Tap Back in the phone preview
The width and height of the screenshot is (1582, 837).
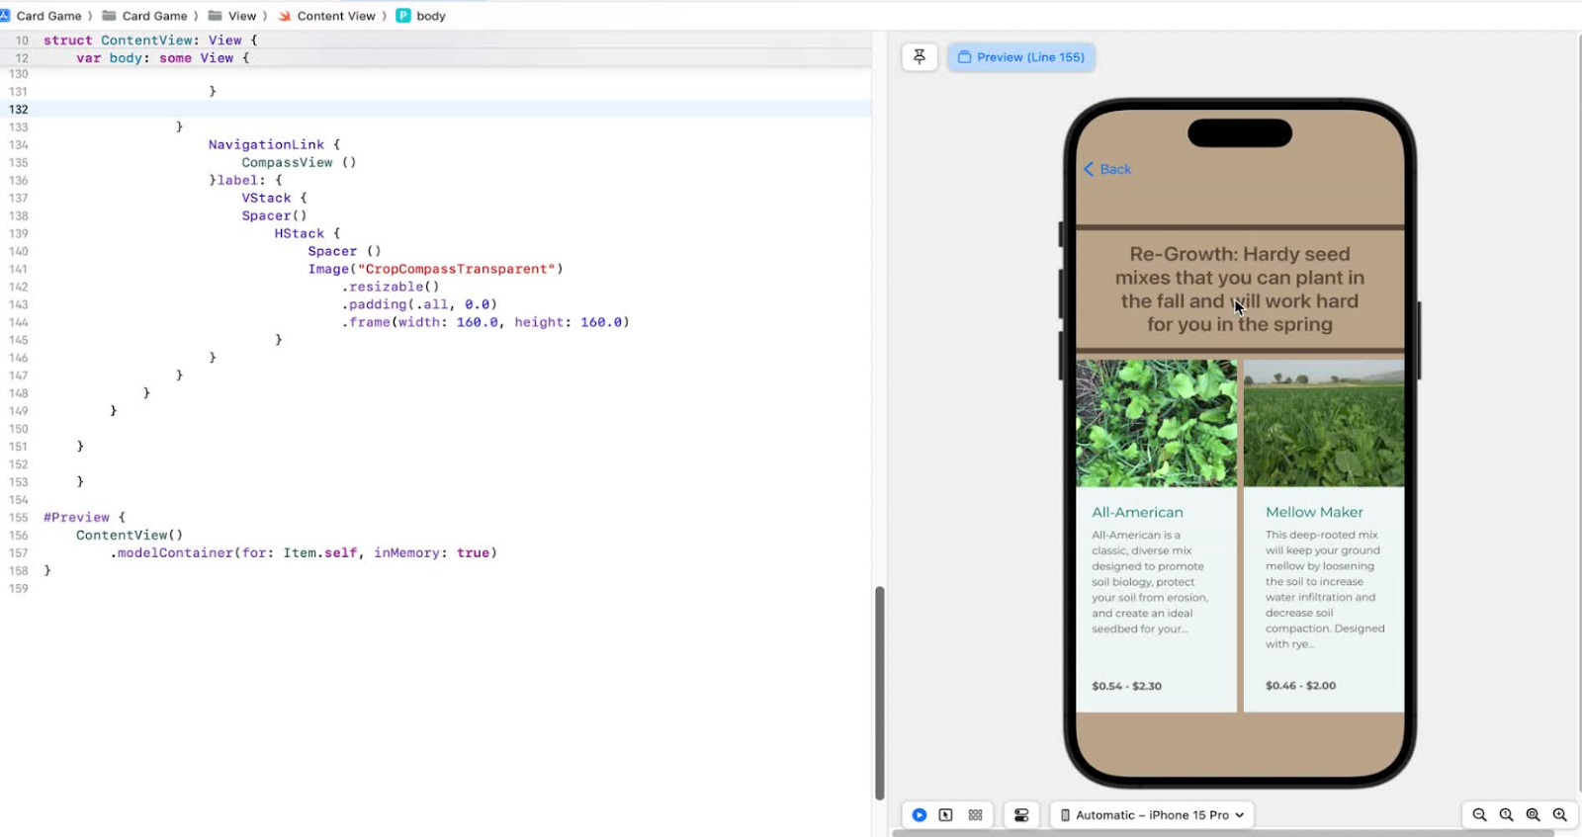(x=1107, y=169)
